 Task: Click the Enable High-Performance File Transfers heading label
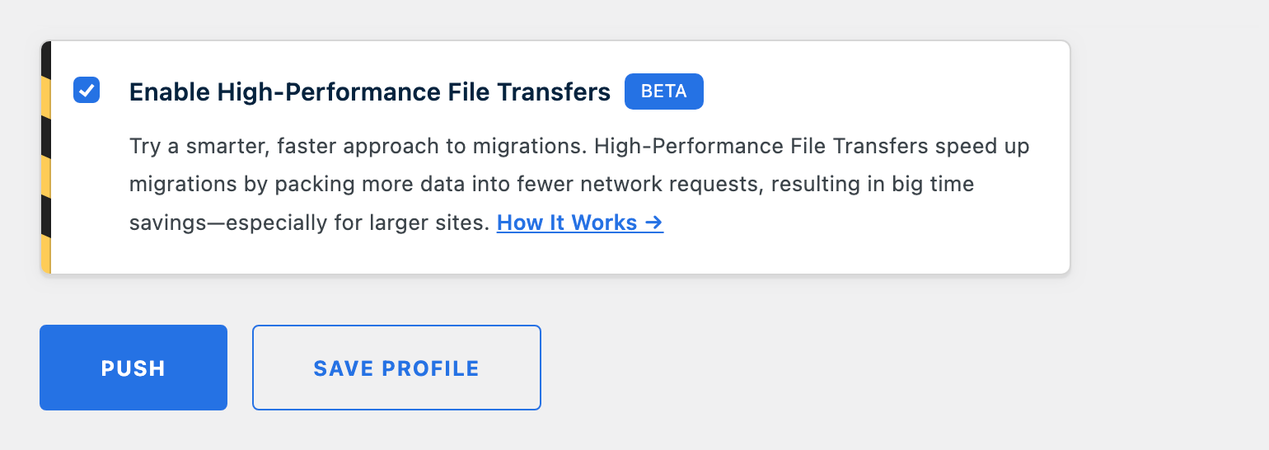(370, 91)
